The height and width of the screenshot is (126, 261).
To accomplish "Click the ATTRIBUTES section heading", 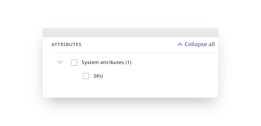I will pyautogui.click(x=66, y=44).
